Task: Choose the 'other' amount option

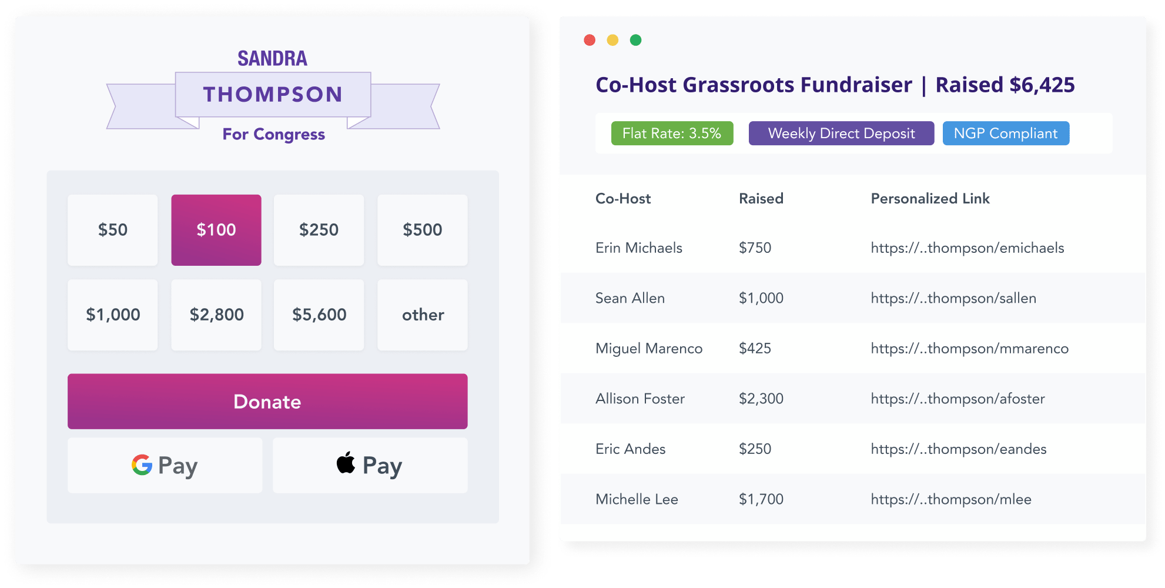Action: pyautogui.click(x=422, y=315)
